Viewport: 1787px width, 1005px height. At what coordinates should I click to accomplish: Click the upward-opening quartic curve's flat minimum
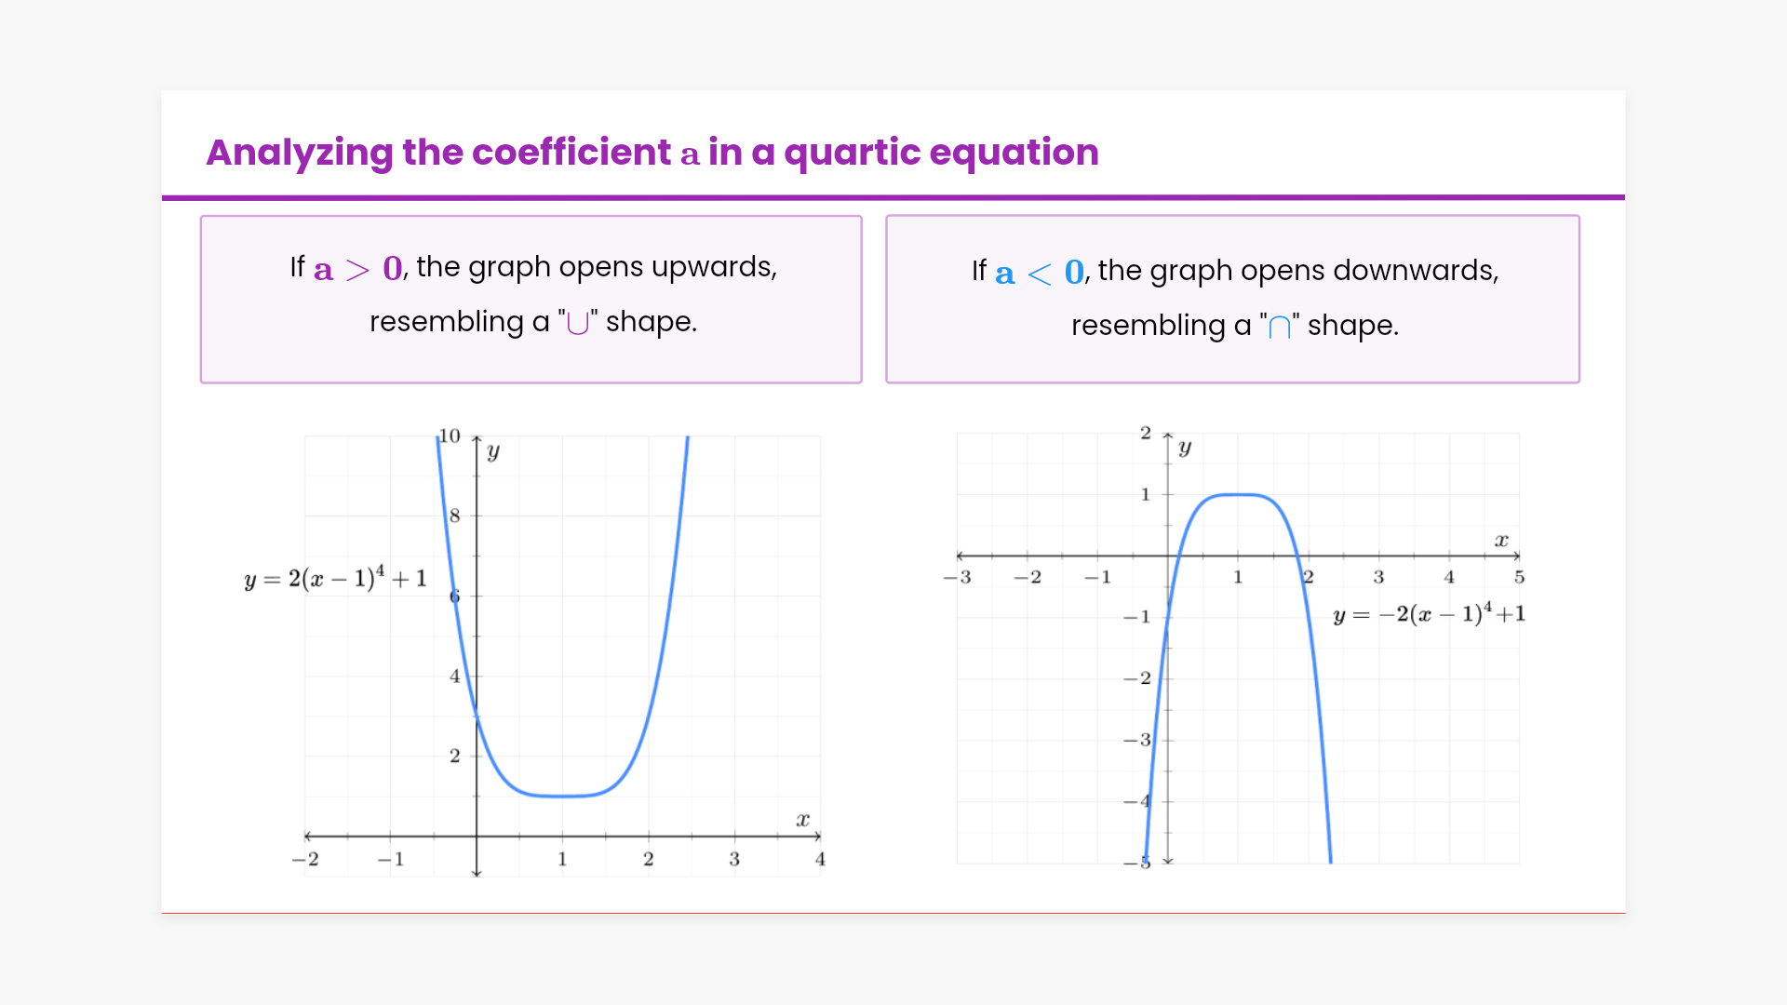coord(562,796)
